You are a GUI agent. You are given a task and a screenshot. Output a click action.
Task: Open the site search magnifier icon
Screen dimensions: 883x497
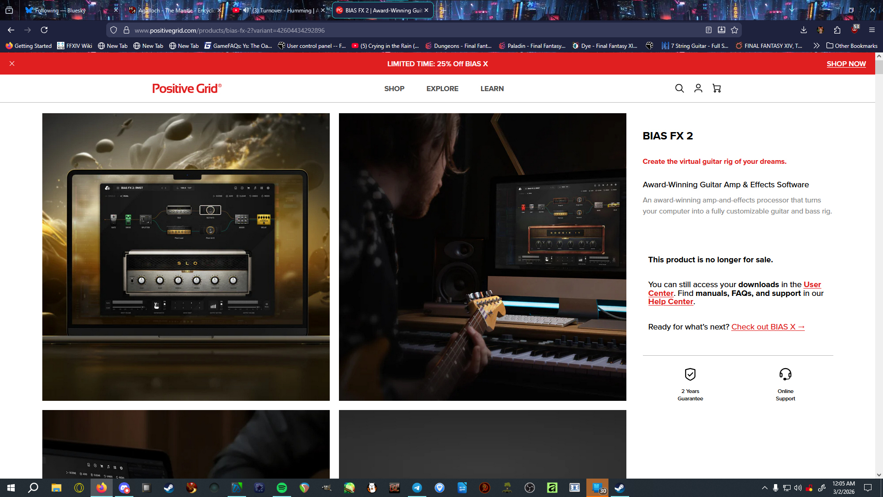tap(679, 88)
